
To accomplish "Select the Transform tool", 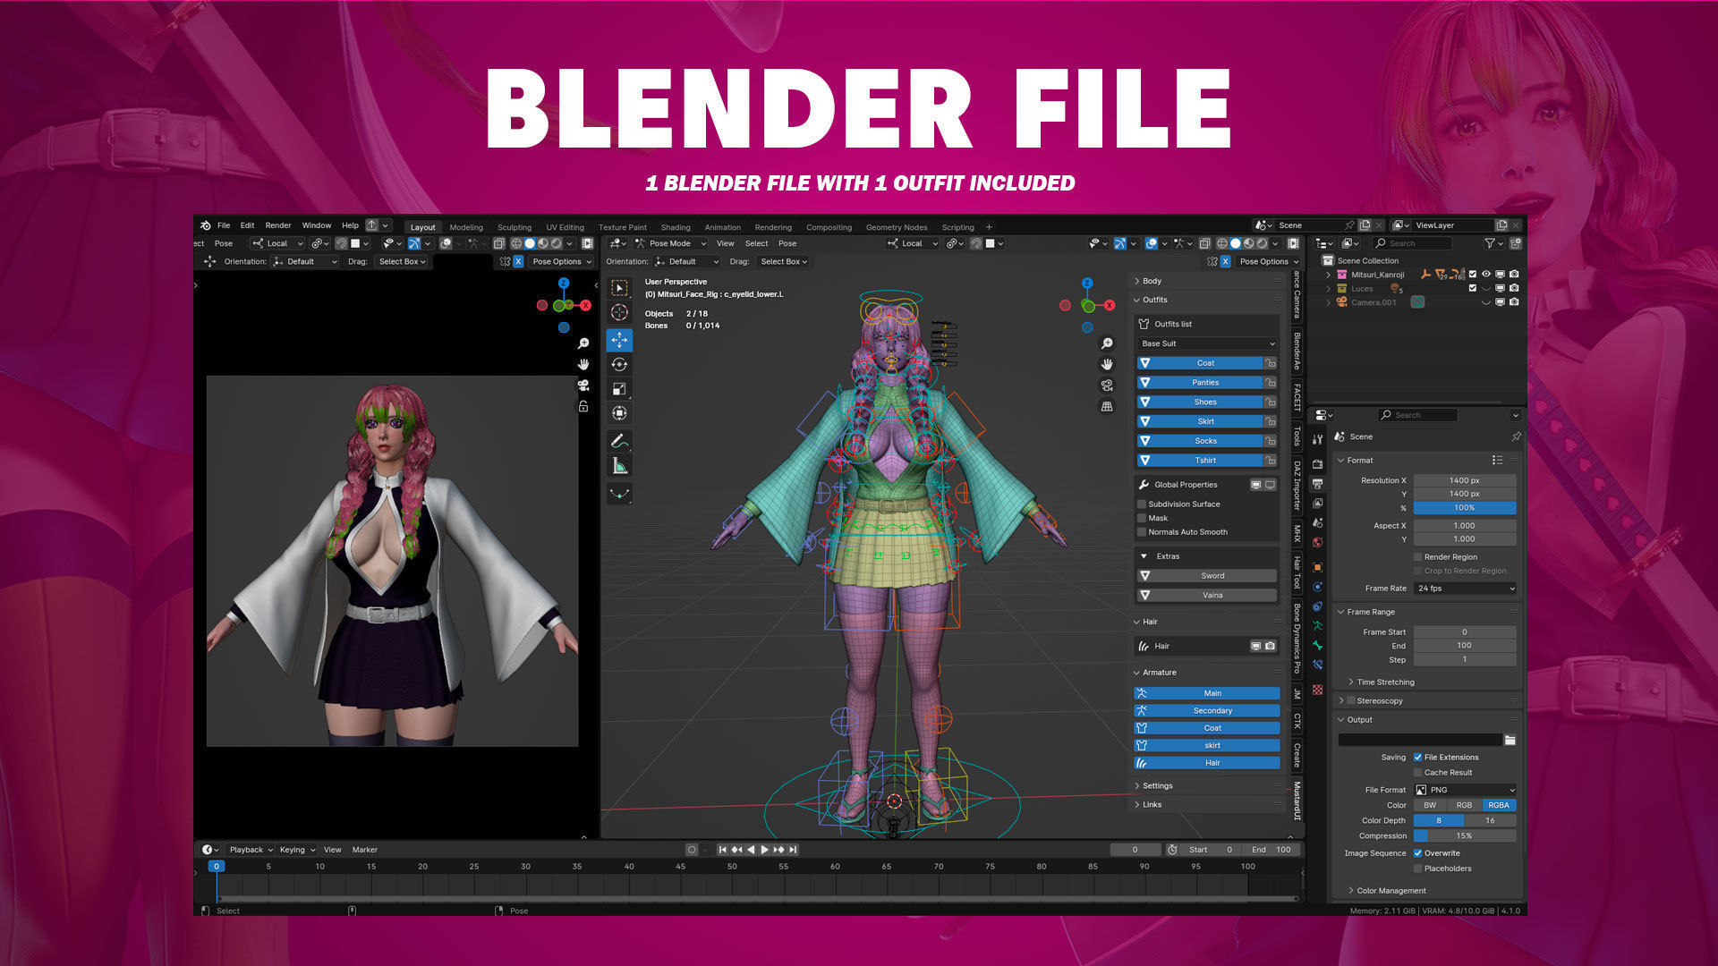I will point(619,413).
